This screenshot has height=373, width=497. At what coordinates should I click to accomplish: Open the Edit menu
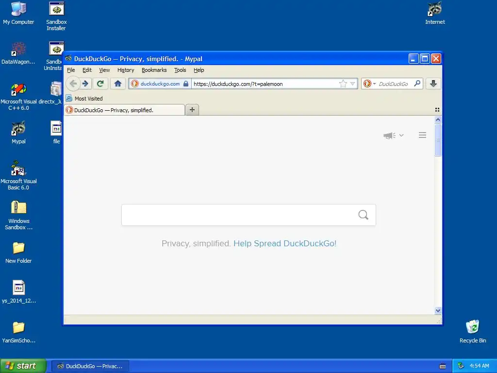pos(87,70)
